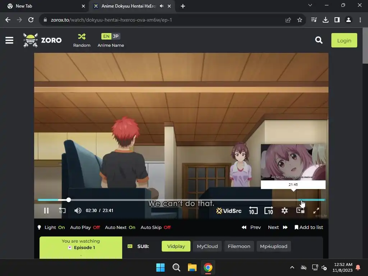Seek to 21:45 on progress bar
The height and width of the screenshot is (276, 368).
tap(302, 200)
